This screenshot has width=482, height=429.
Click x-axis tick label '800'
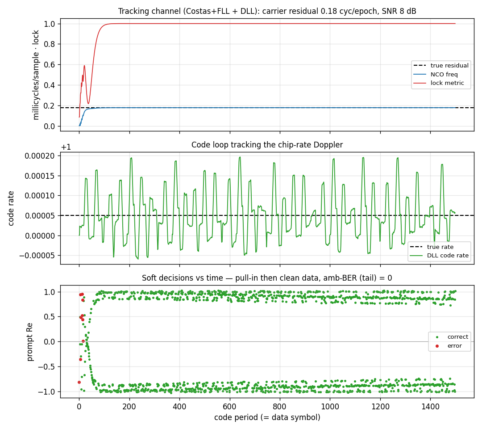(279, 407)
